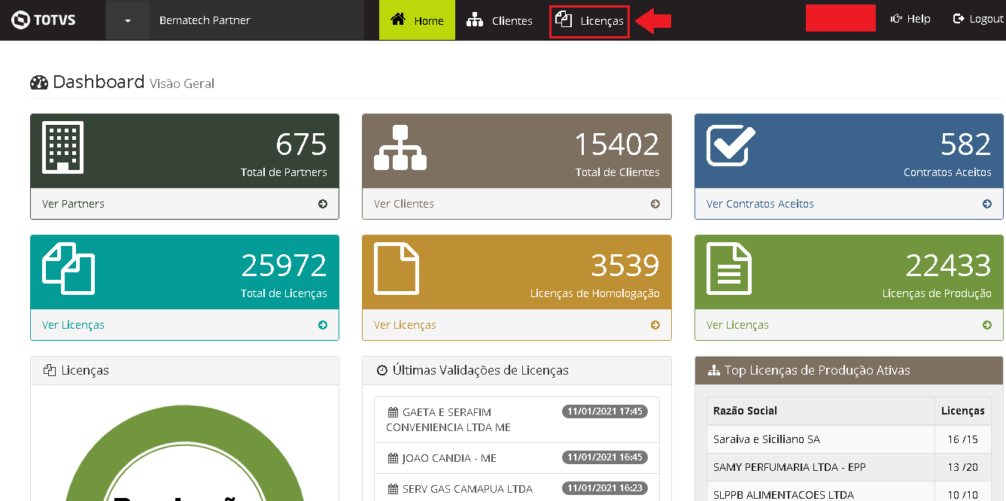Select the Saraiva e Siciliano SA row
Image resolution: width=1006 pixels, height=501 pixels.
(849, 439)
